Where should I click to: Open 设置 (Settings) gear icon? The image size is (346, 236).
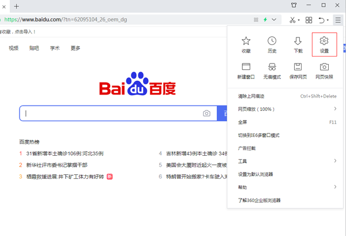324,42
